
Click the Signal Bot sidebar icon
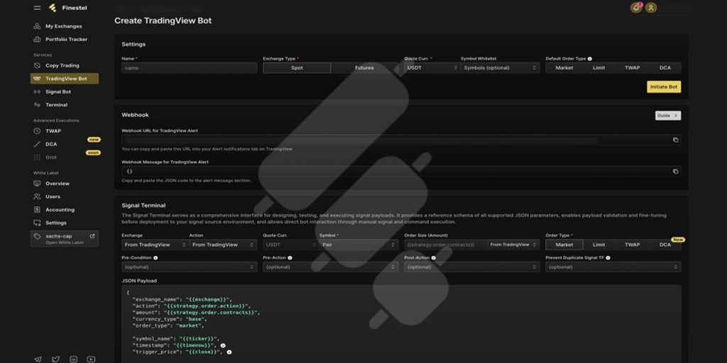pos(37,91)
